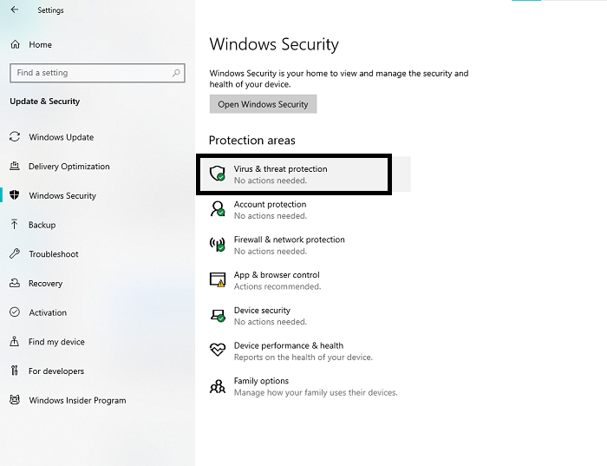Select the Backup arrow icon
The height and width of the screenshot is (466, 607).
point(15,225)
